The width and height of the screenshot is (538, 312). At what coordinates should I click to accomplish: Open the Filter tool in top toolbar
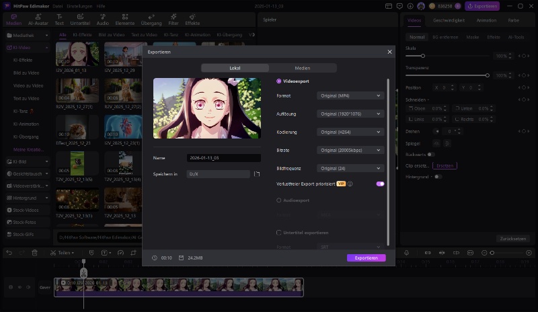[x=174, y=18]
